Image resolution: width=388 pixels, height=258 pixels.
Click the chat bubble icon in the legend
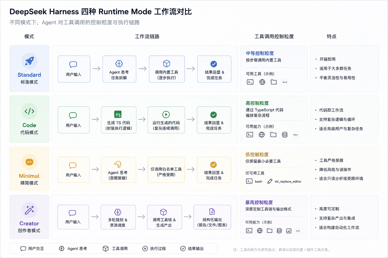[x=23, y=249]
